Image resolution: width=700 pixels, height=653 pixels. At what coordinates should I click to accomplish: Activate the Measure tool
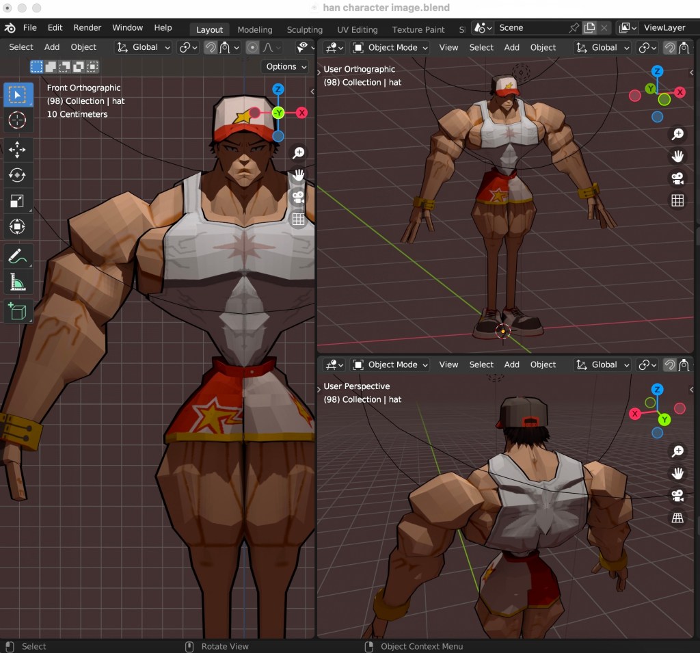pos(17,282)
